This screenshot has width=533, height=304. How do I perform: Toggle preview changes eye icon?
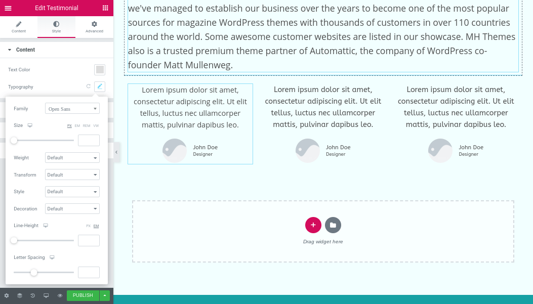[x=60, y=295]
